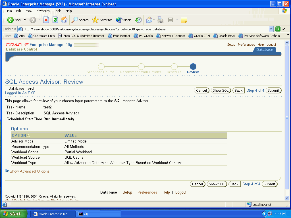Open the Back button history dropdown arrow

25,20
